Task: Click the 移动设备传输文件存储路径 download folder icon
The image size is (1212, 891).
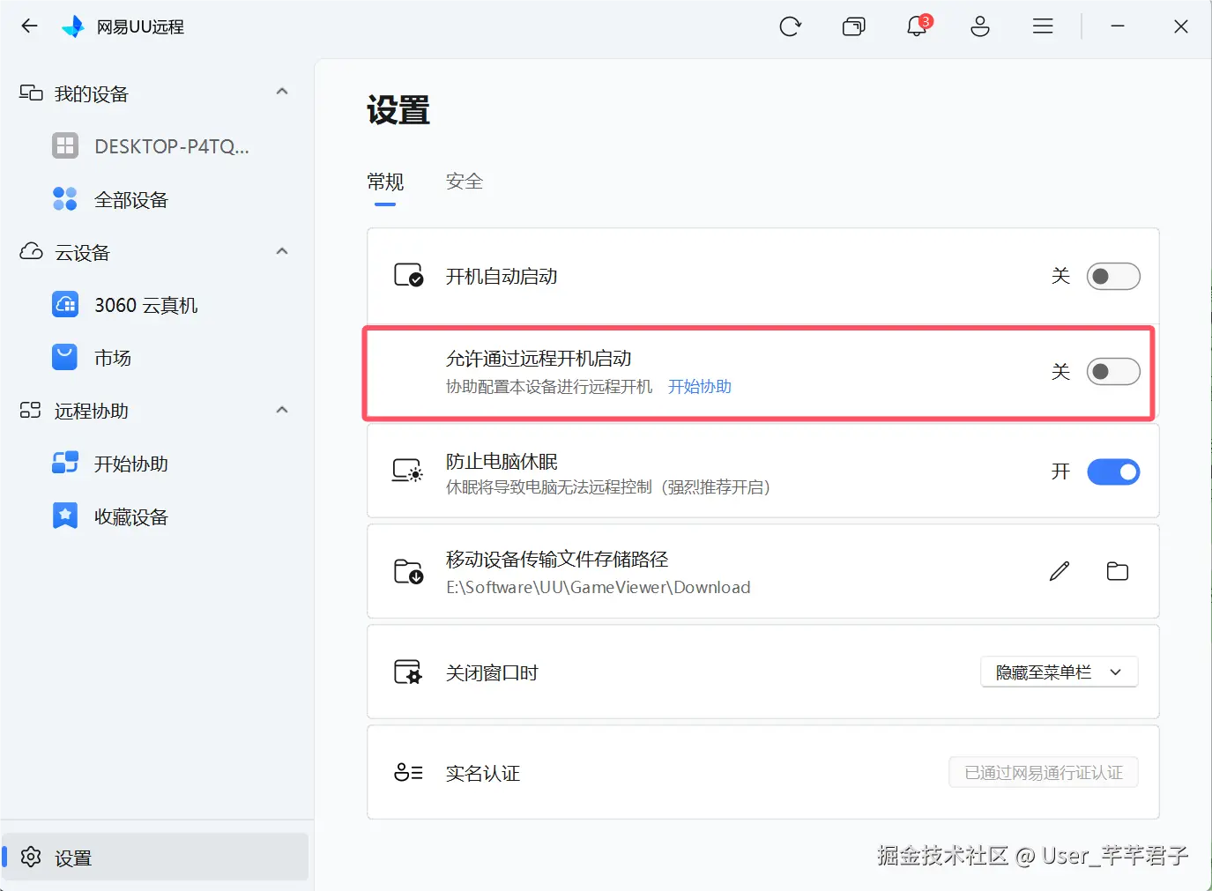Action: click(408, 572)
